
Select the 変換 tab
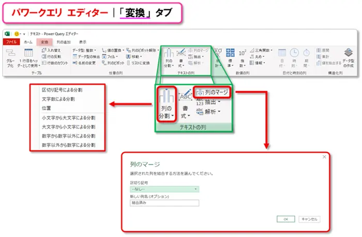click(44, 42)
